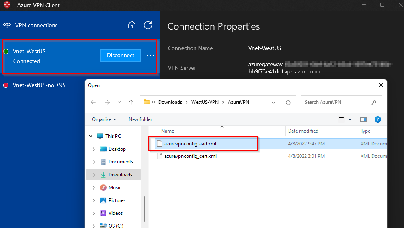Click the VPN connections network icon
Viewport: 404px width, 228px height.
click(x=7, y=25)
